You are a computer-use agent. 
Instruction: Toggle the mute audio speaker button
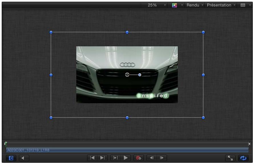point(24,158)
